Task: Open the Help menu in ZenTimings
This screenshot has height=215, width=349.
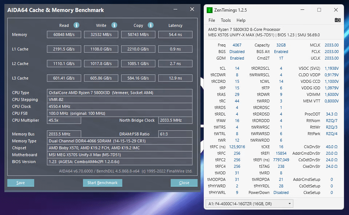Action: click(241, 20)
